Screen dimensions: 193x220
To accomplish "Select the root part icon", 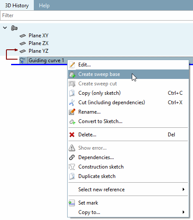I will point(14,28).
